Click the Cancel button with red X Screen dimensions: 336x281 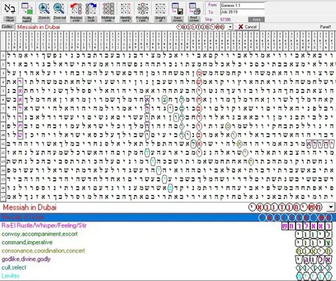pyautogui.click(x=247, y=27)
